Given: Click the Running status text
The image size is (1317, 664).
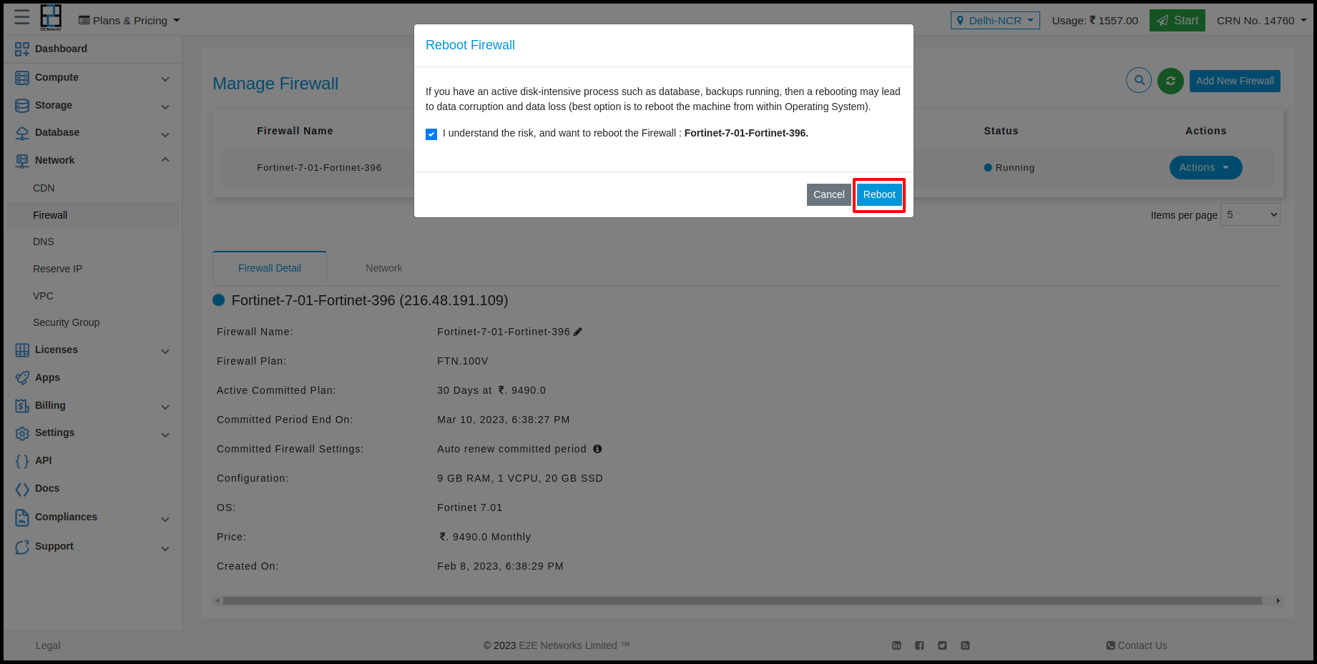Looking at the screenshot, I should point(1015,168).
